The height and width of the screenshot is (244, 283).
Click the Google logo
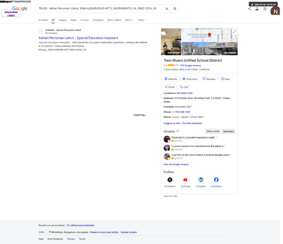pyautogui.click(x=20, y=8)
